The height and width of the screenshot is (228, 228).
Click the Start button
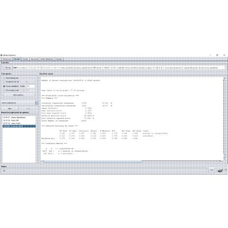[x=10, y=108]
